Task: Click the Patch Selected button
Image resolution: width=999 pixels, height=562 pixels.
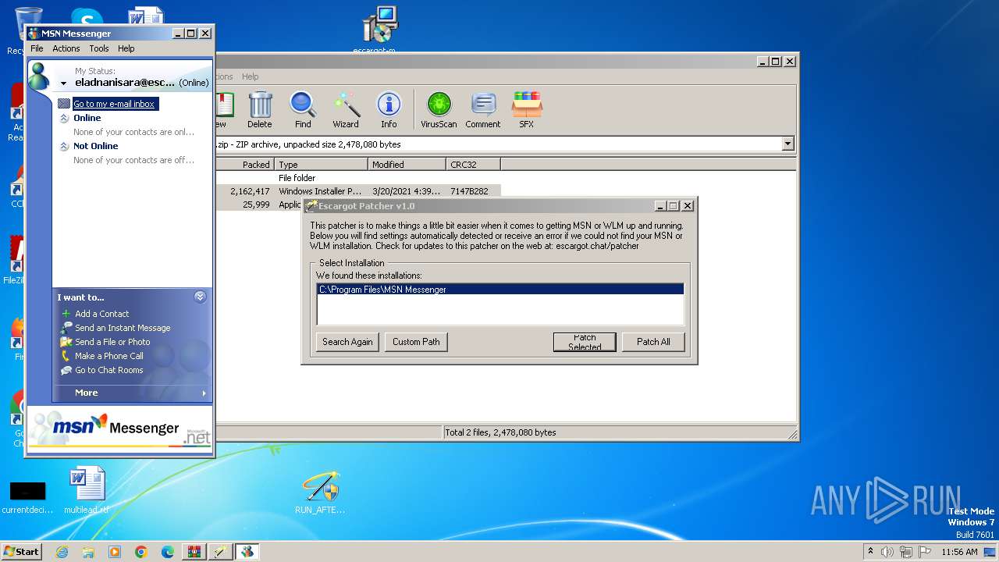Action: [x=585, y=342]
